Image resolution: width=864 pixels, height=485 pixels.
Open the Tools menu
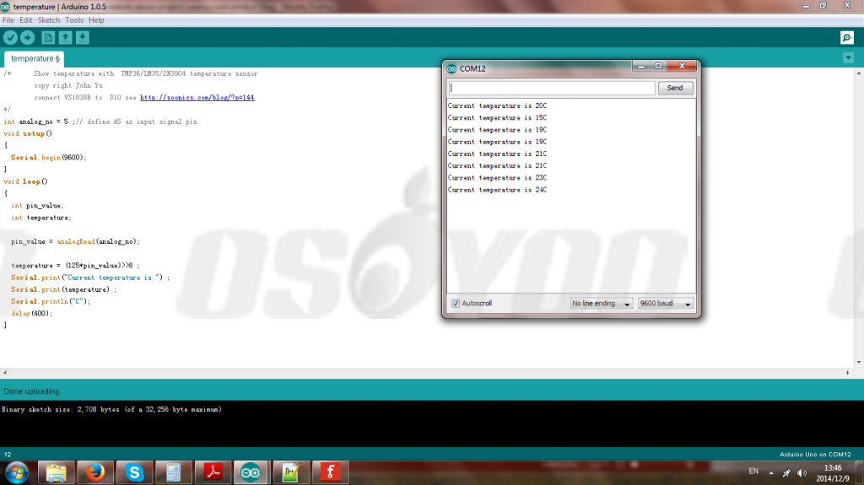(x=74, y=19)
